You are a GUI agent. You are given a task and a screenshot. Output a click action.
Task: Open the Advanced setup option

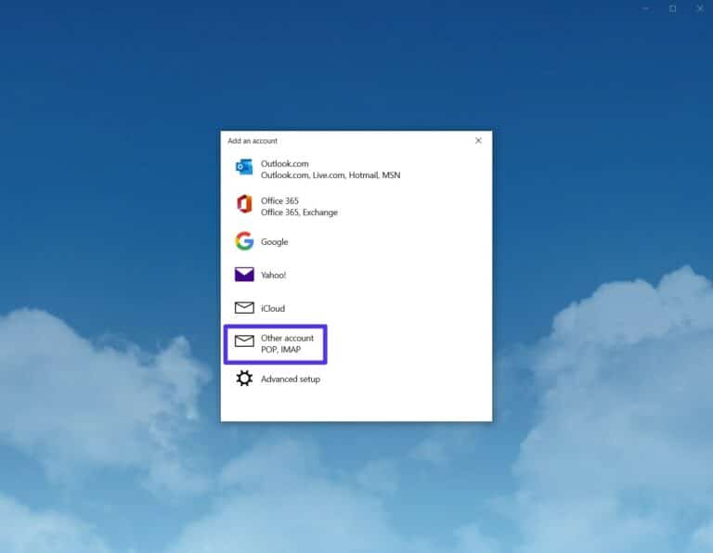pos(290,379)
